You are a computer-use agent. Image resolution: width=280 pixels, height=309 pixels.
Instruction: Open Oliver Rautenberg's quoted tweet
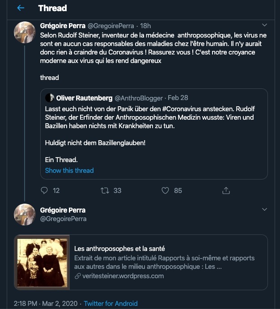(156, 134)
